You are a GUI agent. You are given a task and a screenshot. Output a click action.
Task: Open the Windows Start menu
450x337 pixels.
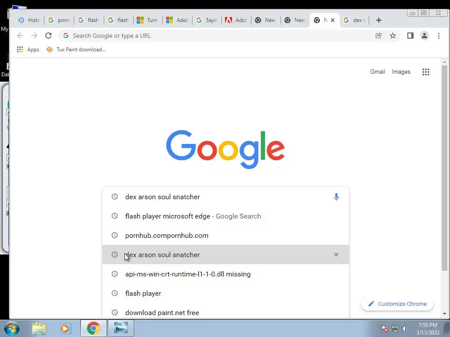[12, 328]
